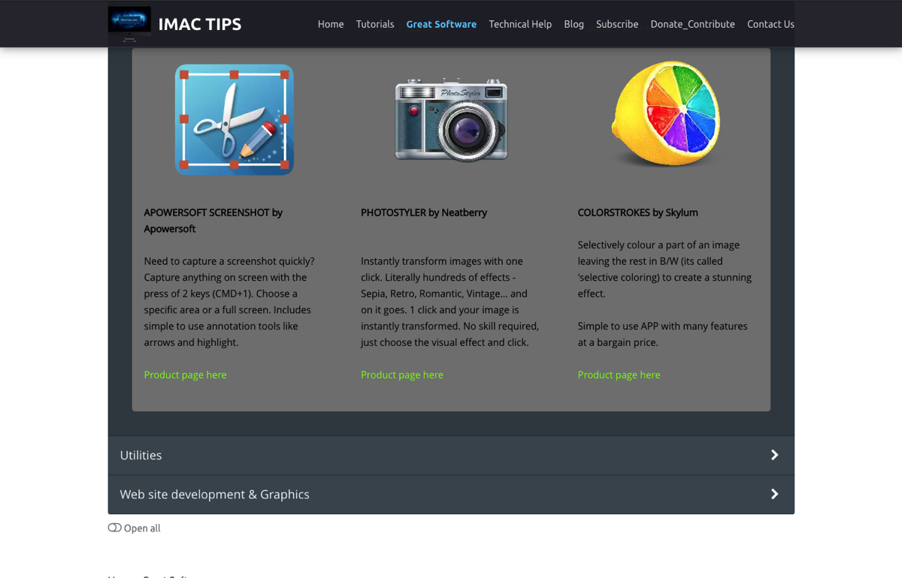Open the Contact Us menu item
Screen dimensions: 902x578
(x=770, y=24)
